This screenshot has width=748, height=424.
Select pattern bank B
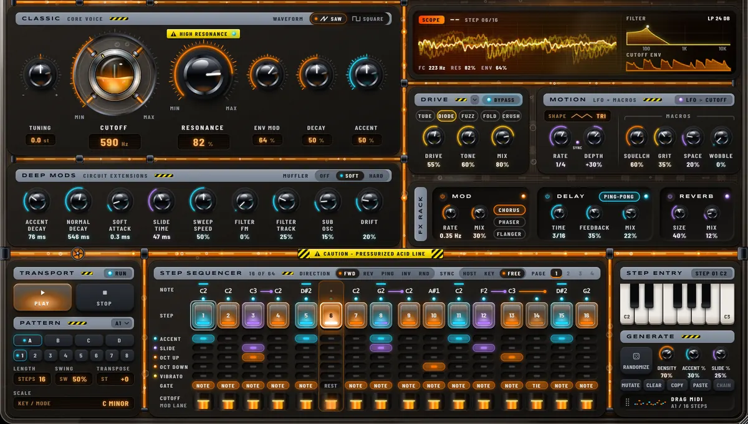tap(59, 341)
